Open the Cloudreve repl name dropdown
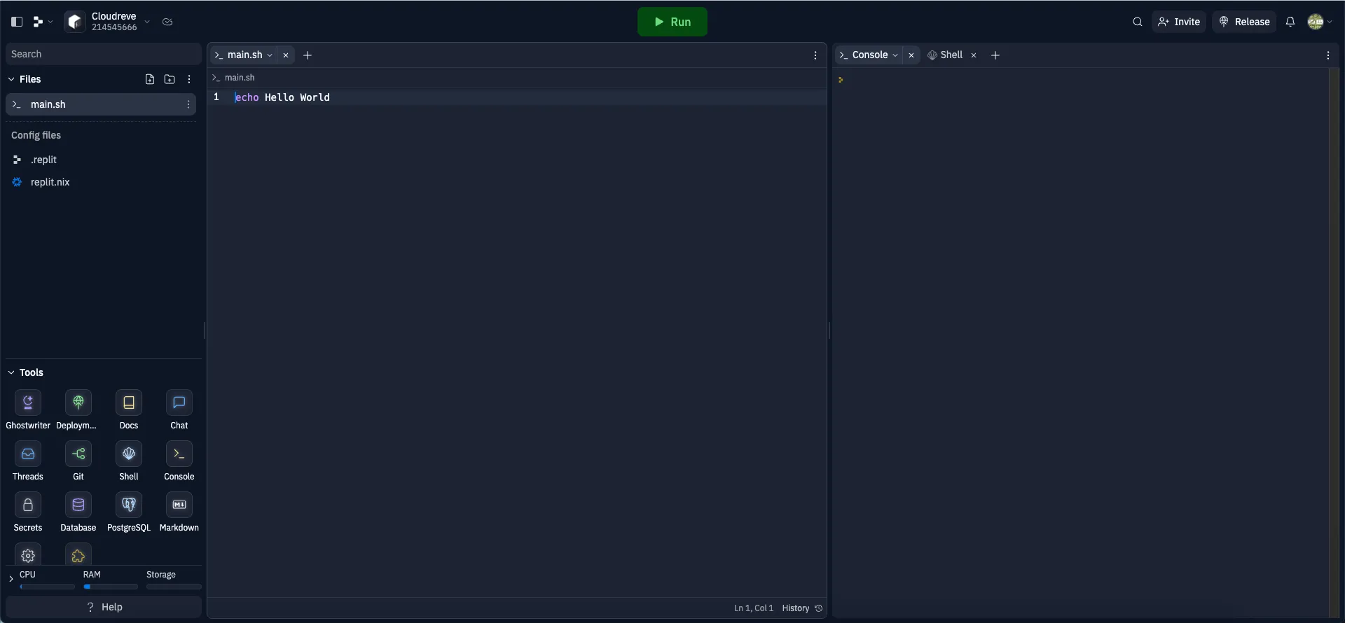 tap(147, 22)
